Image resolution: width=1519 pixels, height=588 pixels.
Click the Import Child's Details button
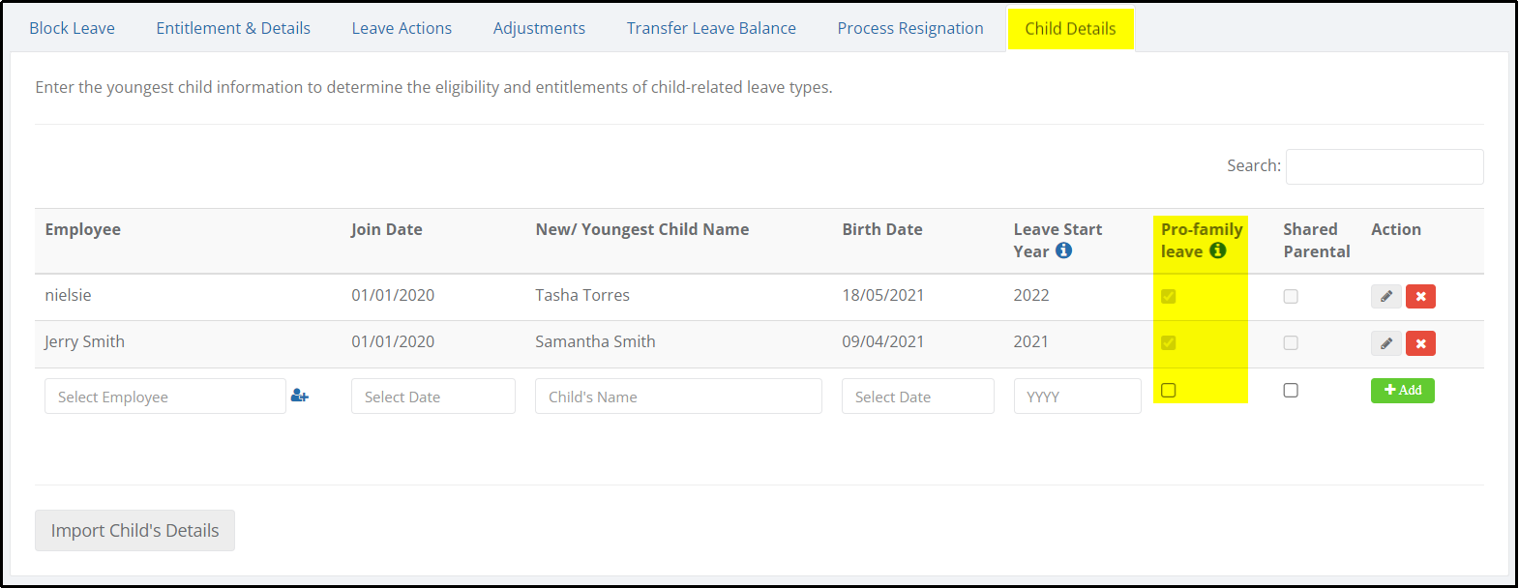pos(134,530)
